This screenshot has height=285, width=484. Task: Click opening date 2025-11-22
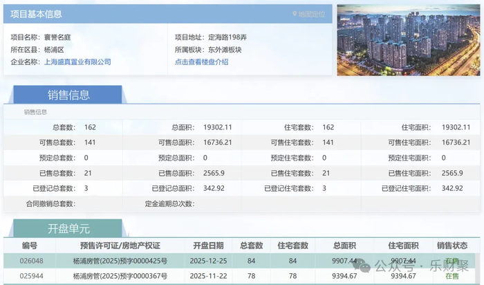(x=208, y=276)
